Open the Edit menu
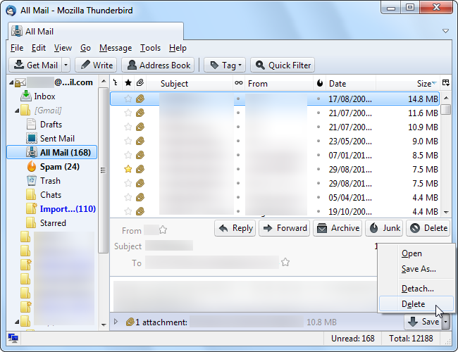The image size is (458, 352). (x=39, y=48)
